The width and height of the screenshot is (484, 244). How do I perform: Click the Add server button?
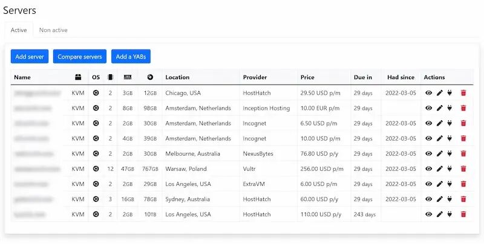coord(30,56)
